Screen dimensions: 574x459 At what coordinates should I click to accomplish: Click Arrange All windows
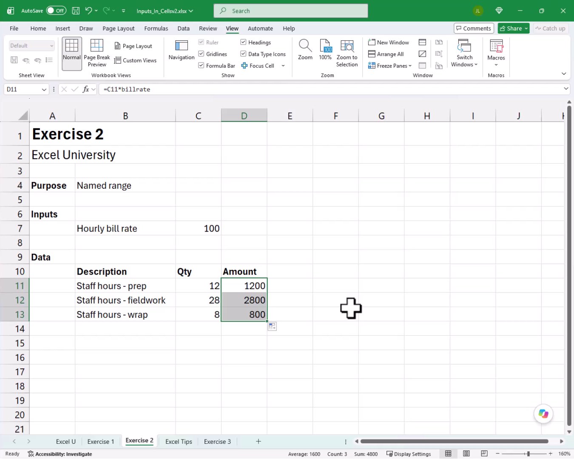coord(386,54)
